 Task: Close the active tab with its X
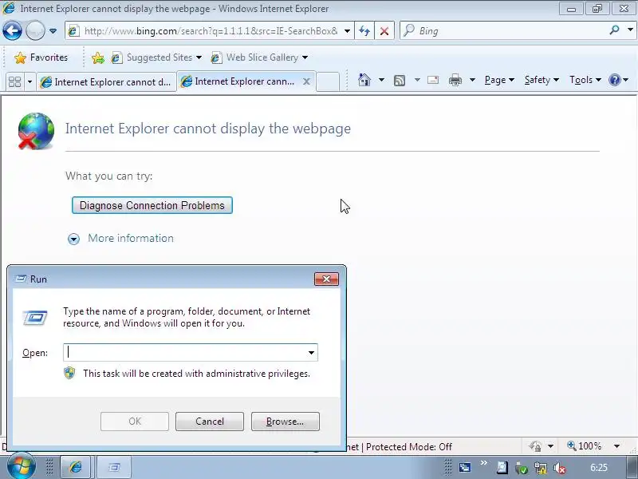point(306,81)
